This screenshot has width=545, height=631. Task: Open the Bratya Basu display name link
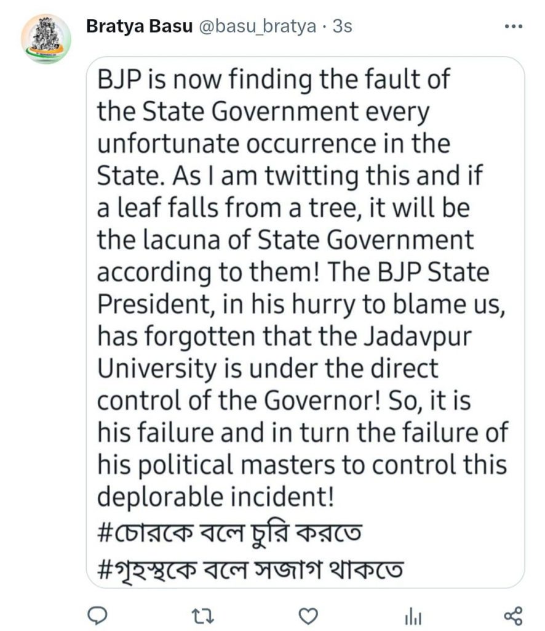tap(140, 26)
